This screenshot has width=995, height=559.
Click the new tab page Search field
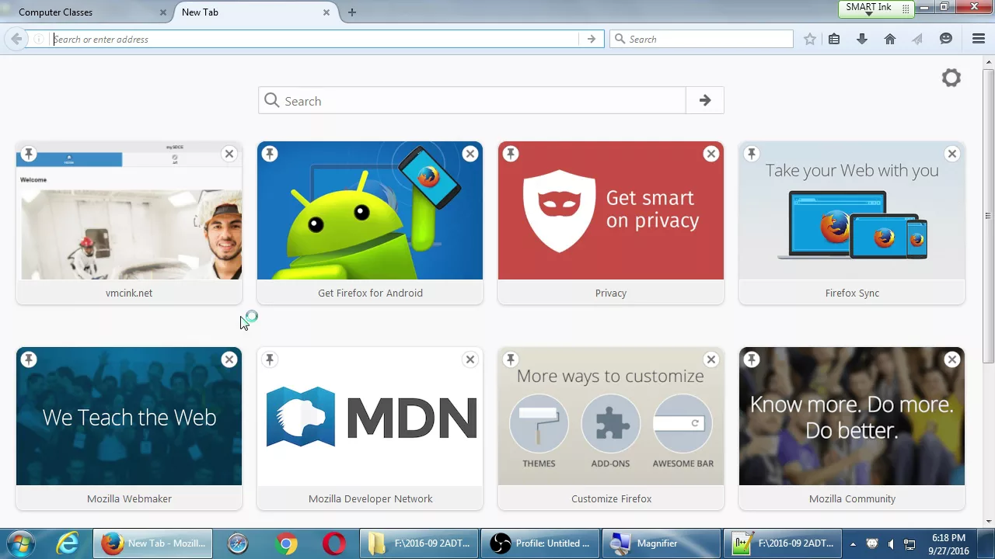(x=472, y=101)
